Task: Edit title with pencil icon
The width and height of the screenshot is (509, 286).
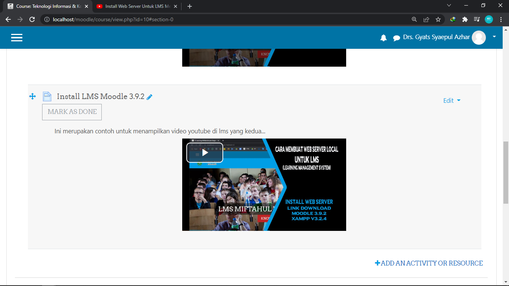Action: tap(149, 97)
